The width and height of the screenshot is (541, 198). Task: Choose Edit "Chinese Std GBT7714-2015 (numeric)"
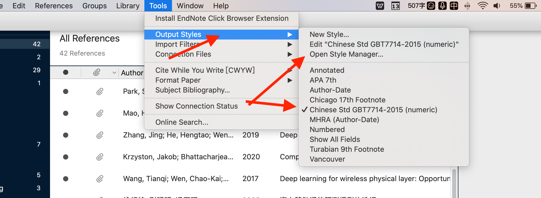pos(384,44)
